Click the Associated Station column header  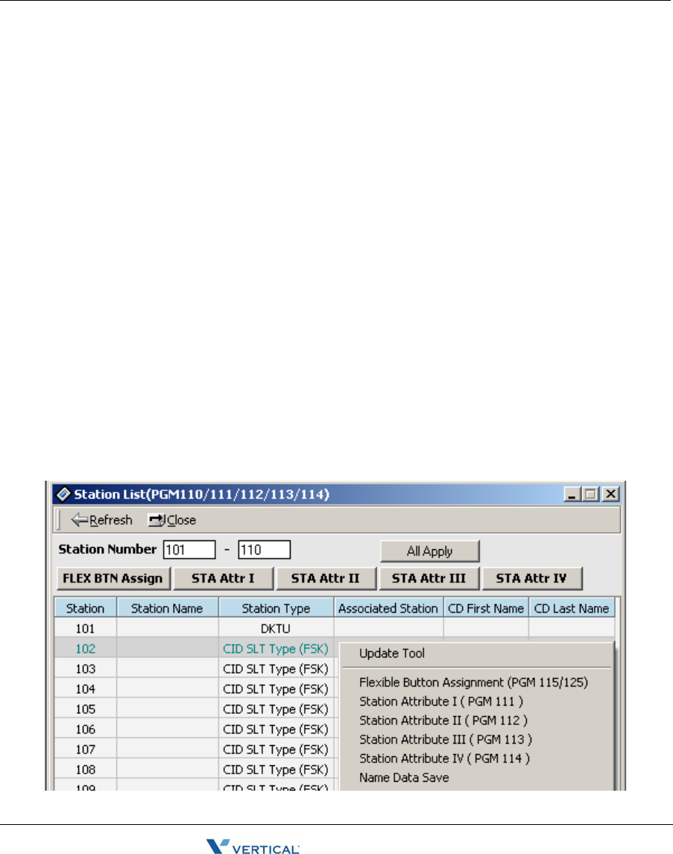click(388, 608)
